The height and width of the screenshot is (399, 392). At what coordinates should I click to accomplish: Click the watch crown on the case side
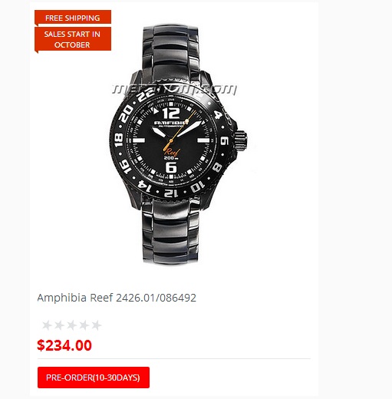pos(241,140)
